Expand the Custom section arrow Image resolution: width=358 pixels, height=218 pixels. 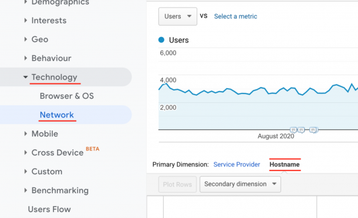pos(26,172)
